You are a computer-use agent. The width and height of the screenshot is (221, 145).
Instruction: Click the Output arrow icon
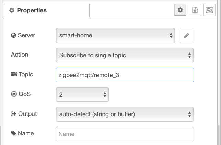click(13, 114)
